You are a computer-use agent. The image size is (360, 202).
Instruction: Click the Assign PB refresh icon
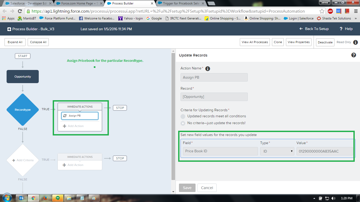pos(65,116)
